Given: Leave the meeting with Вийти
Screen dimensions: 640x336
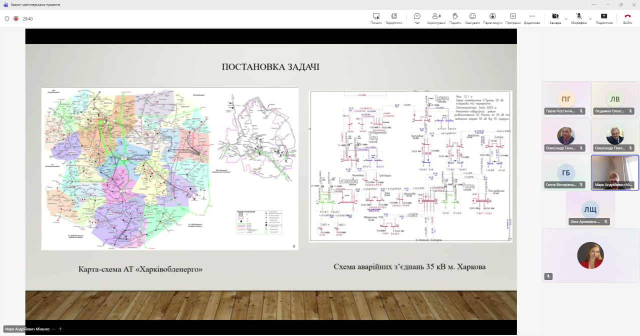Looking at the screenshot, I should (627, 18).
